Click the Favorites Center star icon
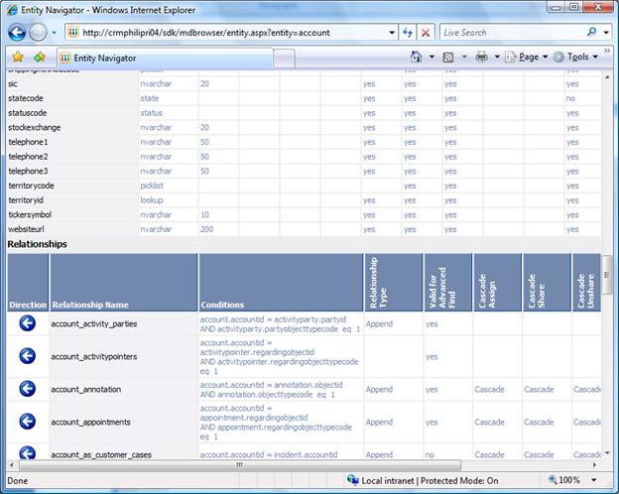The image size is (619, 494). tap(15, 58)
